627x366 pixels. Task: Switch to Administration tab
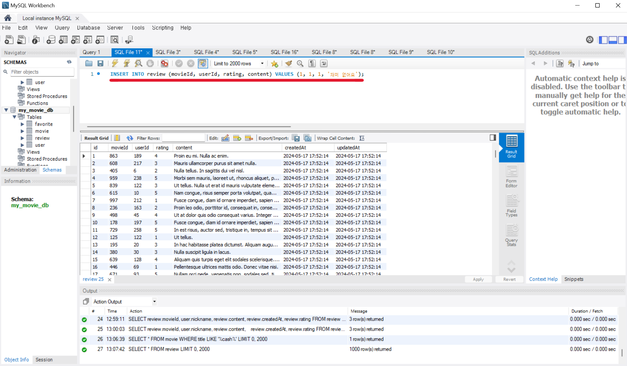click(20, 170)
